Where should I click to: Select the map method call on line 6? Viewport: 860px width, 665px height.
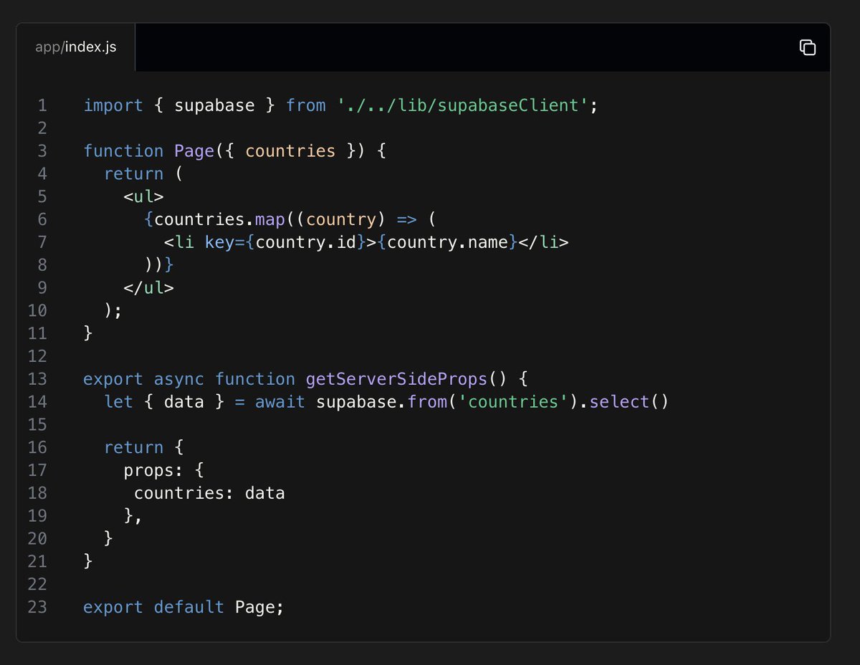click(269, 219)
